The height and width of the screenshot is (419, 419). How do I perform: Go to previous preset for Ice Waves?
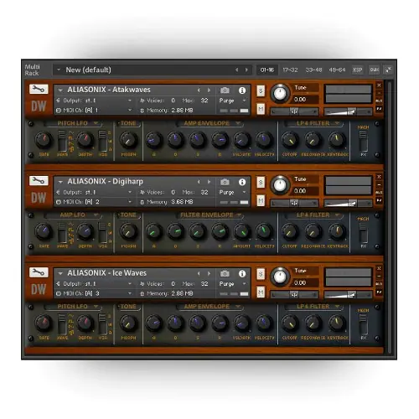(x=199, y=273)
